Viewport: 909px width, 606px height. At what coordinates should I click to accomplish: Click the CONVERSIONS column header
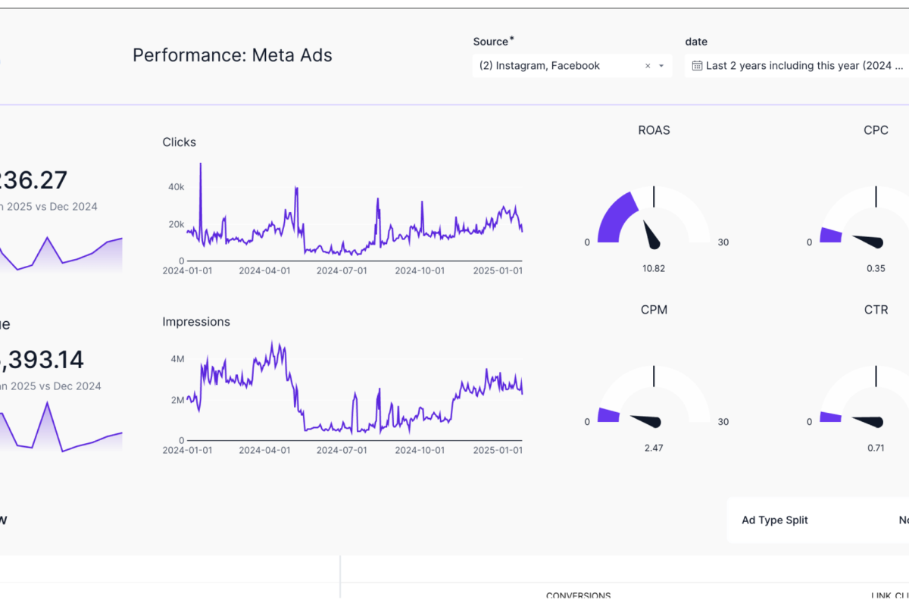click(579, 596)
